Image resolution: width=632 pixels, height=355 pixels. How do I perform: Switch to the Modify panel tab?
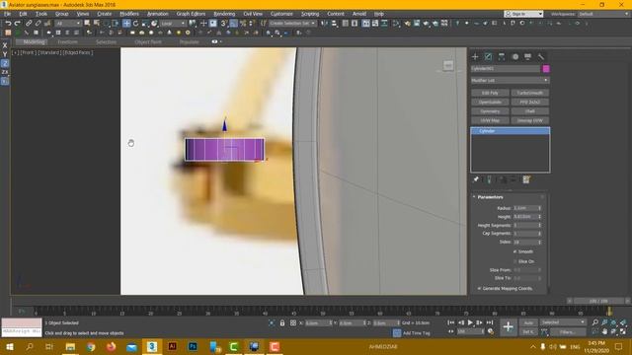(488, 57)
